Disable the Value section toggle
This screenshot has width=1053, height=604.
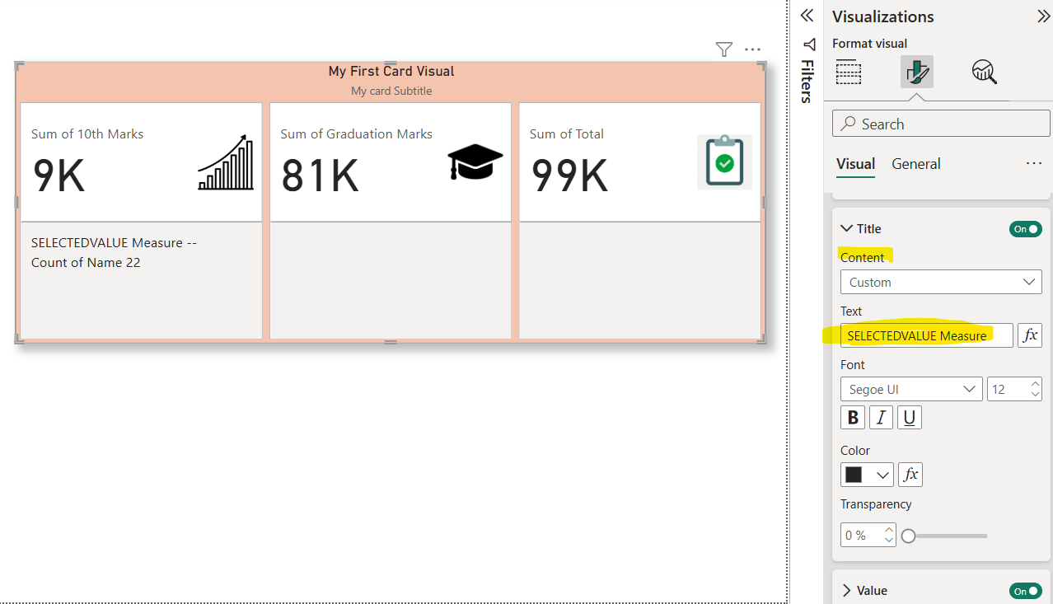click(x=1025, y=591)
